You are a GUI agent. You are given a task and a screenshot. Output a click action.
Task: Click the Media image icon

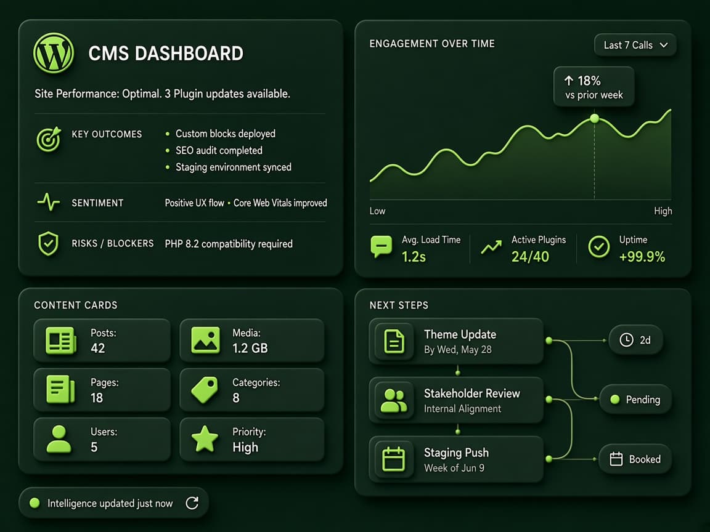[x=206, y=340]
